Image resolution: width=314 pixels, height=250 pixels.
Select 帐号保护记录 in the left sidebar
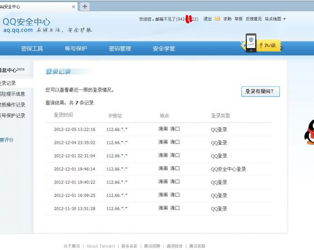13,116
